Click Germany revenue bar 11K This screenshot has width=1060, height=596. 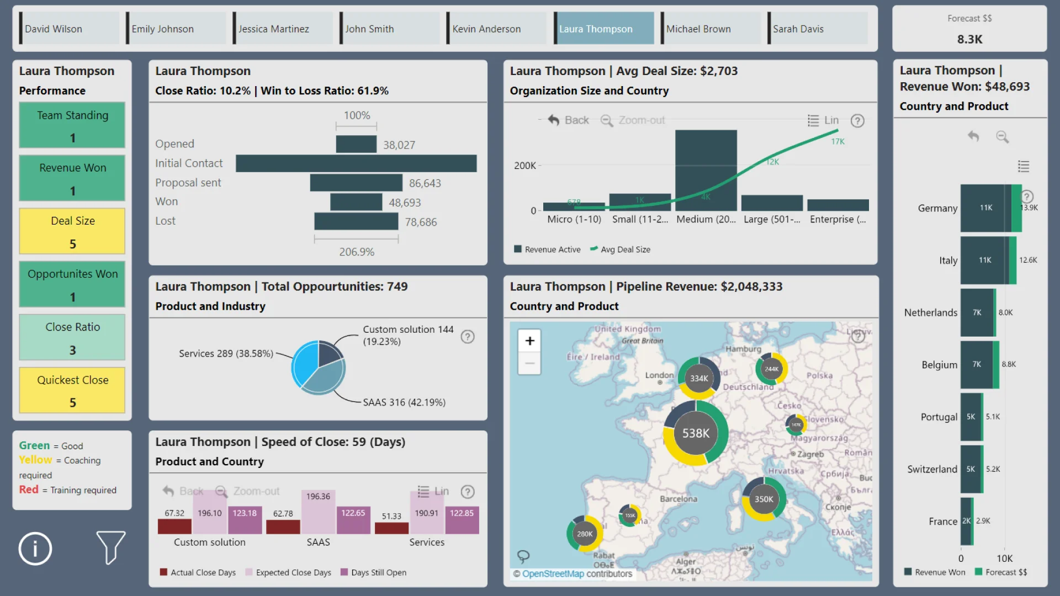click(986, 208)
